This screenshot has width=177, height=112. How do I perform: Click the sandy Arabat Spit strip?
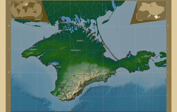coord(108,50)
